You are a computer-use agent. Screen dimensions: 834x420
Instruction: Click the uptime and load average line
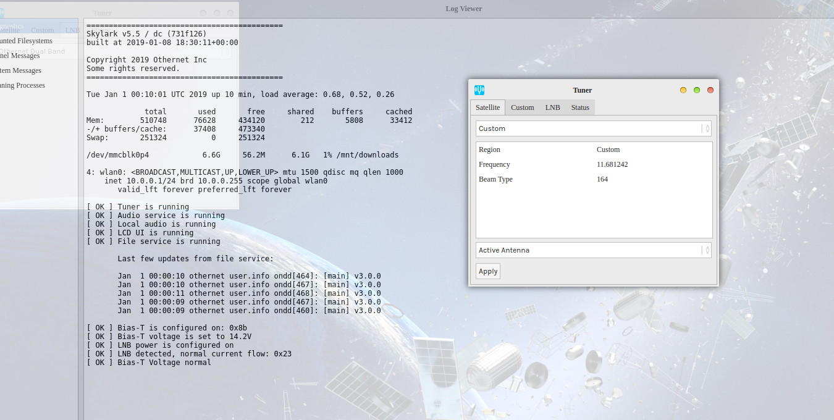240,94
